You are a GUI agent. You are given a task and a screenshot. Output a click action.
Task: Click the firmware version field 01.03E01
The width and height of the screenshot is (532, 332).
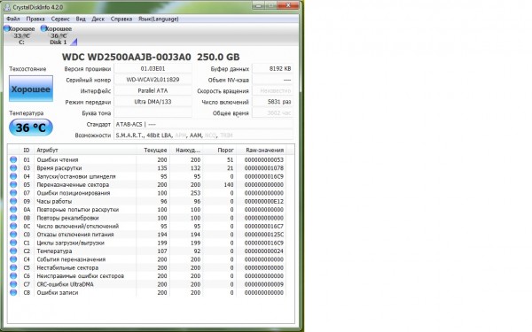(x=153, y=68)
